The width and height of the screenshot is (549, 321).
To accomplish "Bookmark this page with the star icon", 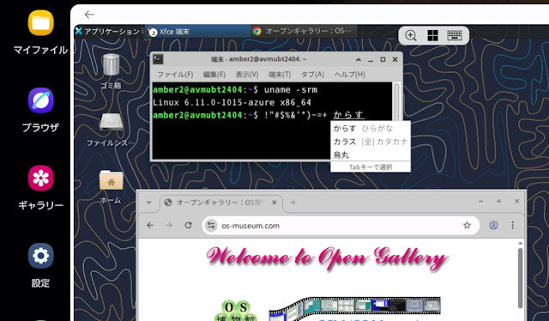I will 467,226.
